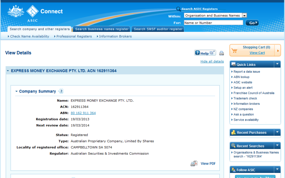Viewport: 285px width, 178px height.
Task: Click the Hide all details link
Action: [x=212, y=61]
